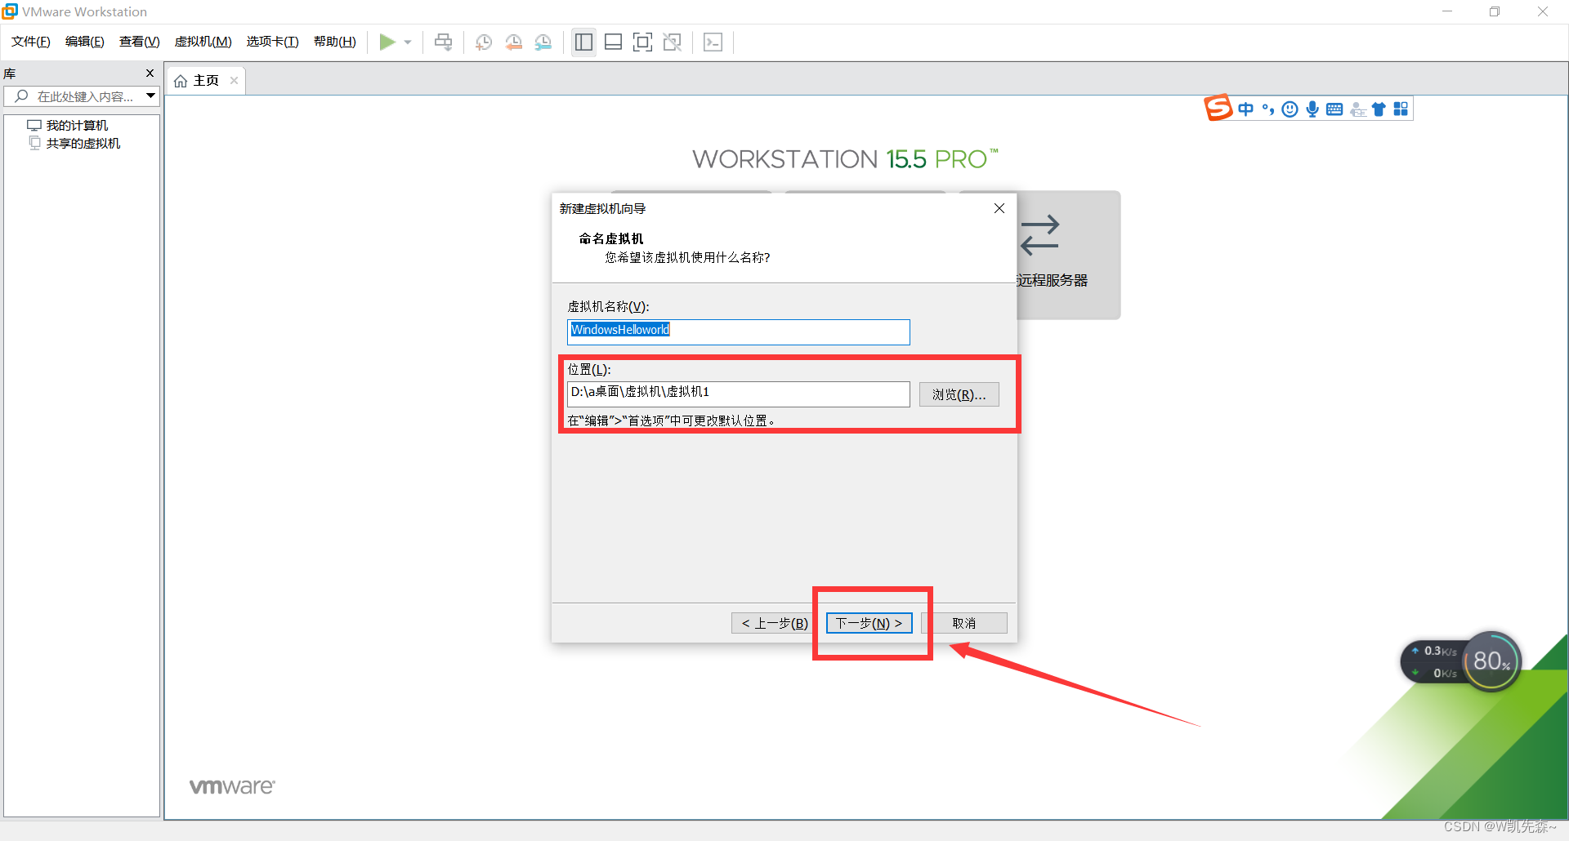Open the 编辑(E) menu

tap(85, 42)
